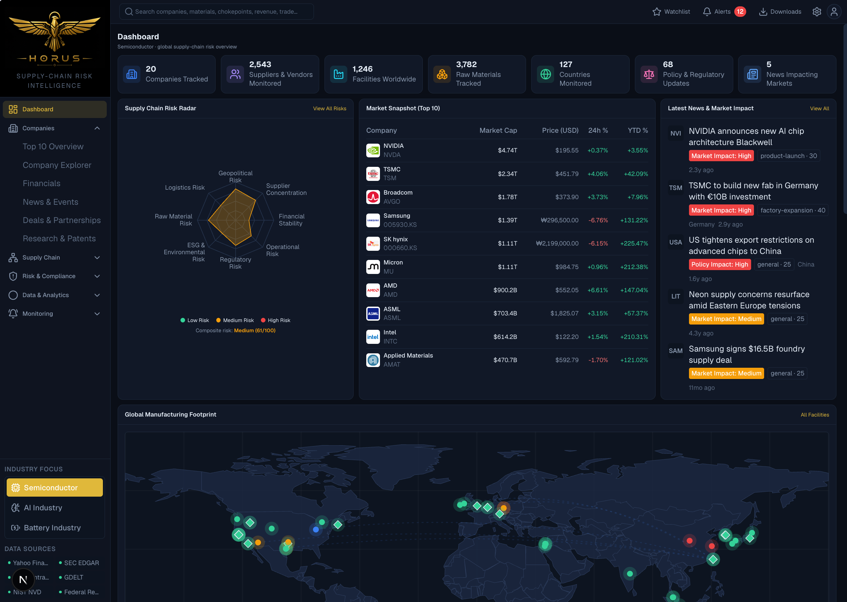The image size is (847, 602).
Task: Click the product-launch · 30 tag
Action: tap(788, 156)
